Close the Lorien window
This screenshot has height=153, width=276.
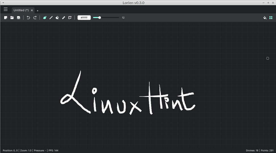[x=273, y=3]
